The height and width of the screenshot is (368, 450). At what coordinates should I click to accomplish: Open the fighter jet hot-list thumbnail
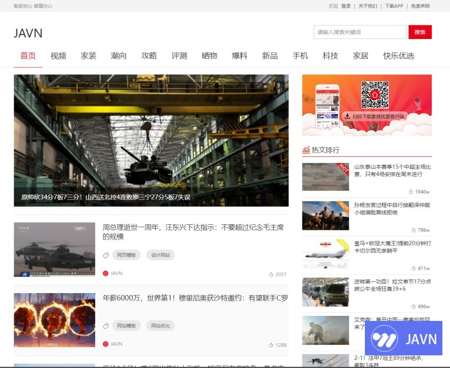pyautogui.click(x=325, y=254)
